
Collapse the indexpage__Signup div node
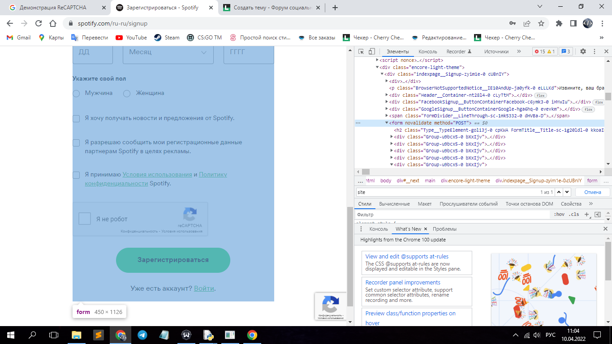[382, 74]
